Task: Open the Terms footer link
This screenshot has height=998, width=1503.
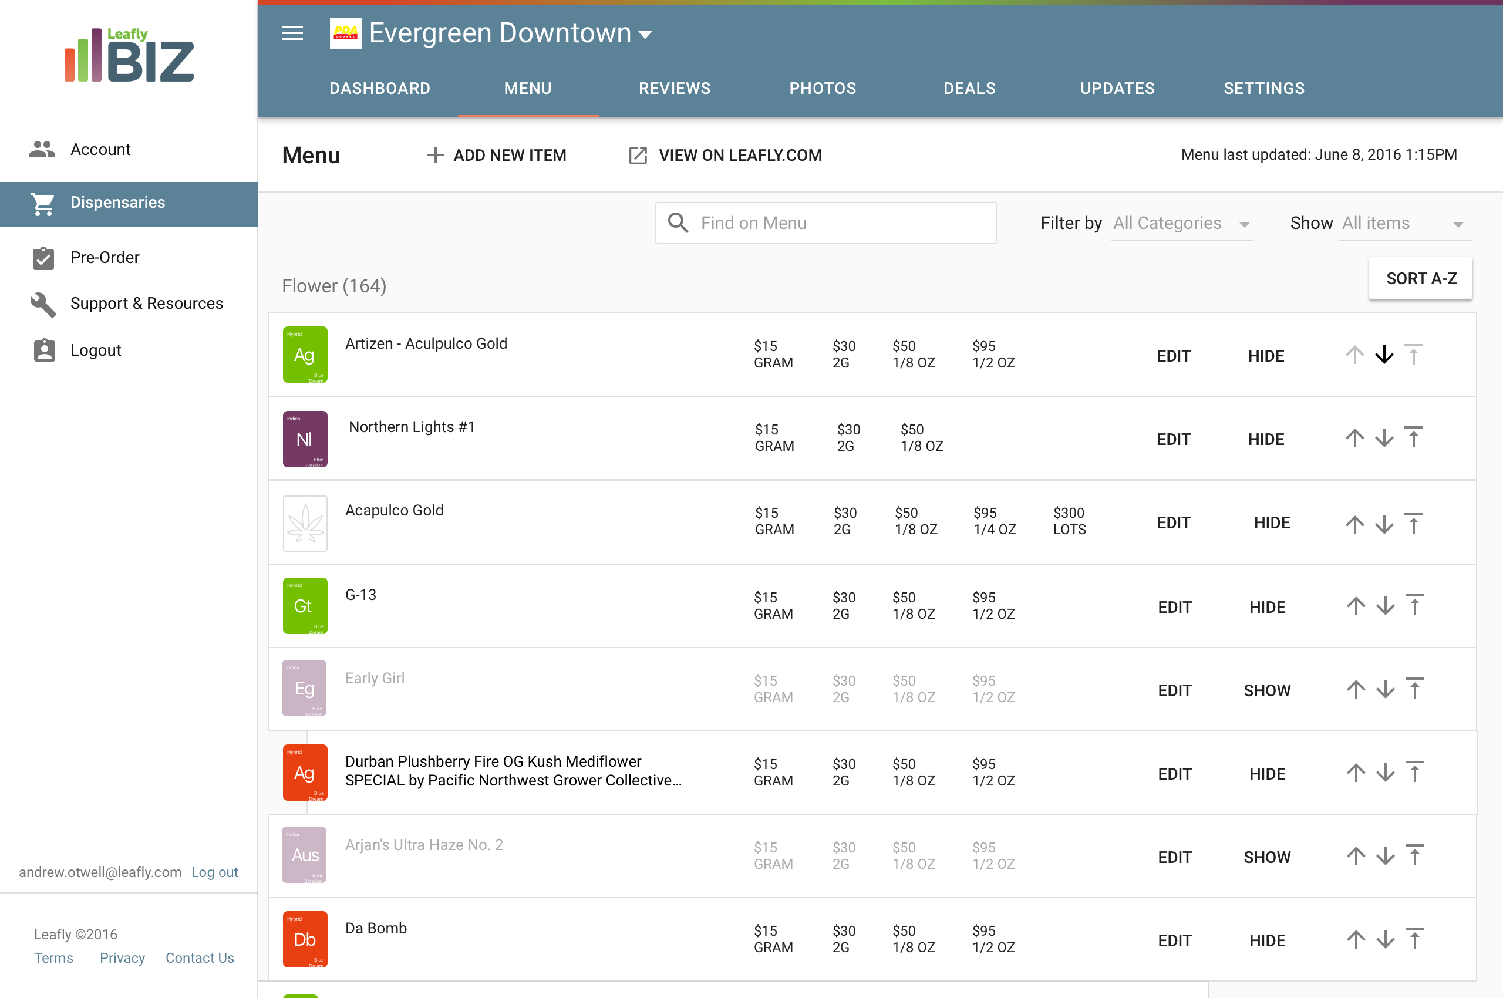Action: (x=53, y=959)
